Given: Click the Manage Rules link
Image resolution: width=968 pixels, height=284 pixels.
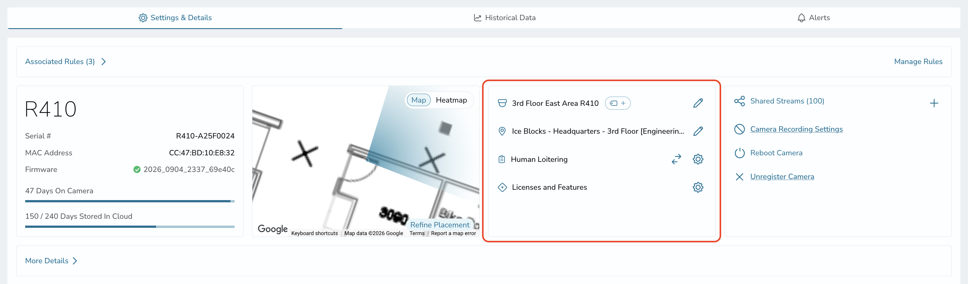Looking at the screenshot, I should (x=918, y=62).
